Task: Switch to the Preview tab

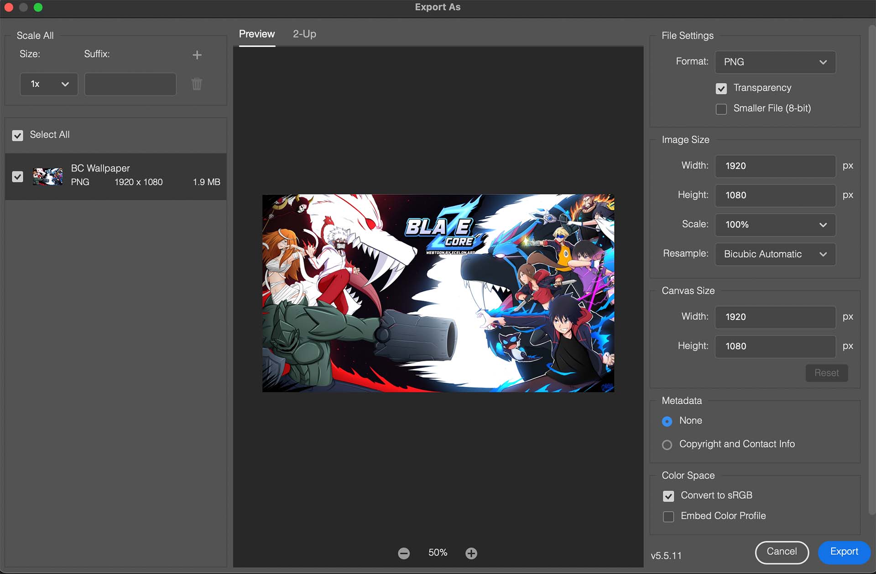Action: click(x=257, y=34)
